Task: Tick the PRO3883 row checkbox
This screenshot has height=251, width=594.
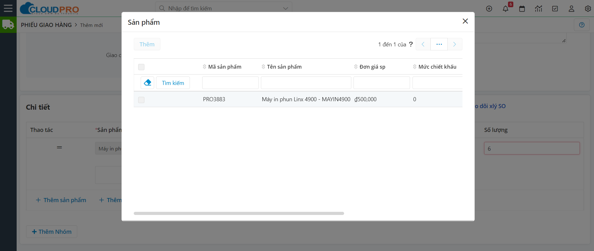Action: pyautogui.click(x=141, y=100)
